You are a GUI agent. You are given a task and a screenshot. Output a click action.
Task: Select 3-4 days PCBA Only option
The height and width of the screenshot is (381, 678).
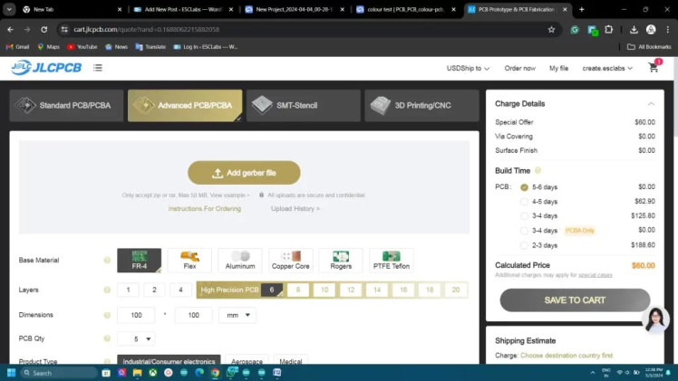pyautogui.click(x=524, y=231)
